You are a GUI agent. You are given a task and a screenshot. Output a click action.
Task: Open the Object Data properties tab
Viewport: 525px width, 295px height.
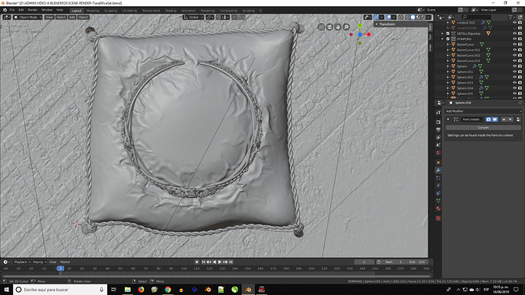pyautogui.click(x=438, y=201)
